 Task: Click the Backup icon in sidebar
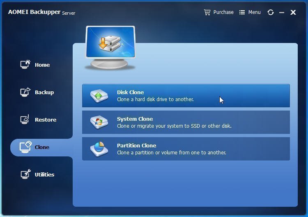25,92
